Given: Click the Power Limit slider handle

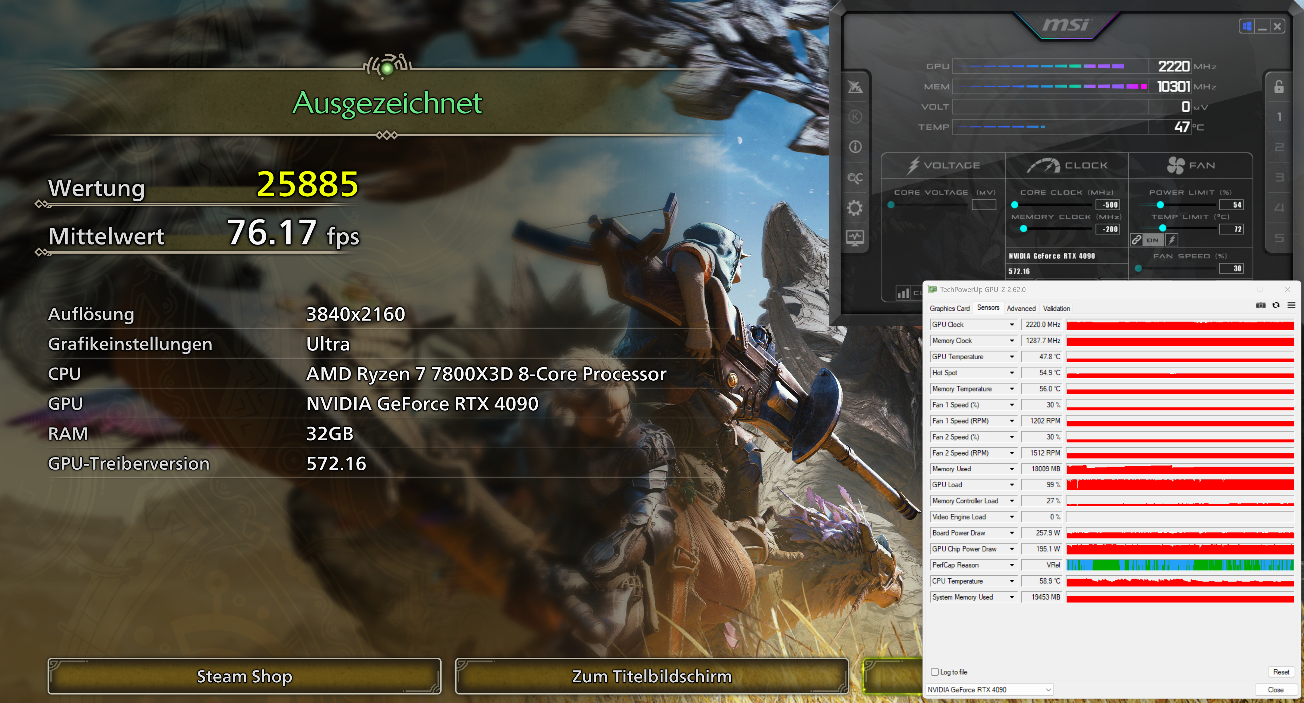Looking at the screenshot, I should coord(1160,205).
